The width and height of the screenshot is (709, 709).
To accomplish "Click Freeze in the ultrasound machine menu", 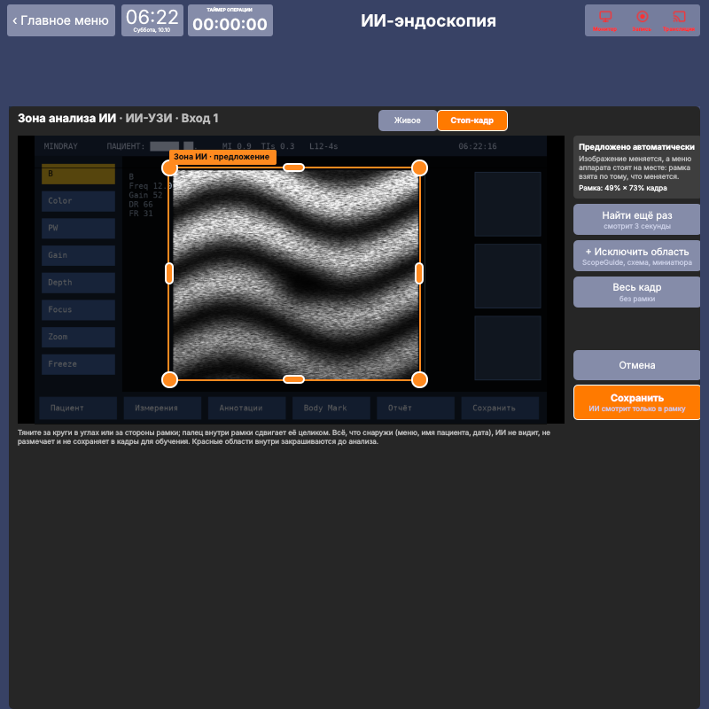I will (x=78, y=364).
